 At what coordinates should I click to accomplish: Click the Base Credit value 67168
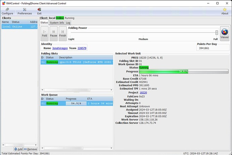pos(143,79)
